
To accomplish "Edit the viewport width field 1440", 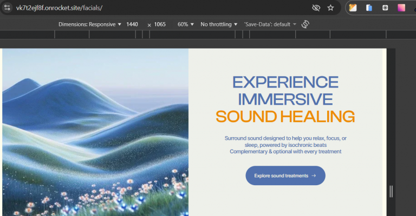I will point(132,24).
